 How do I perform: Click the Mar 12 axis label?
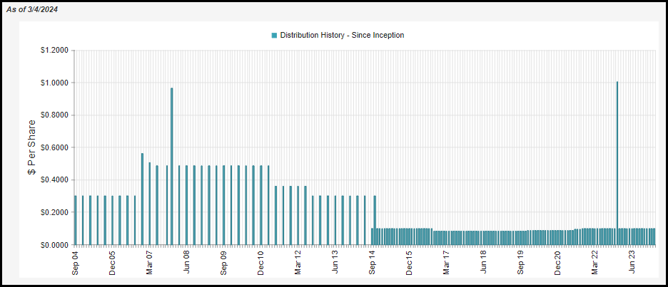tap(298, 263)
